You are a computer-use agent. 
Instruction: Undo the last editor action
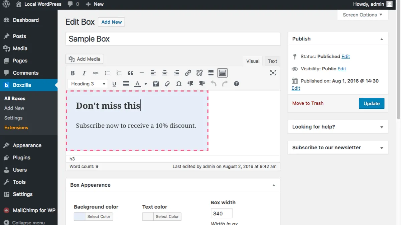point(214,84)
